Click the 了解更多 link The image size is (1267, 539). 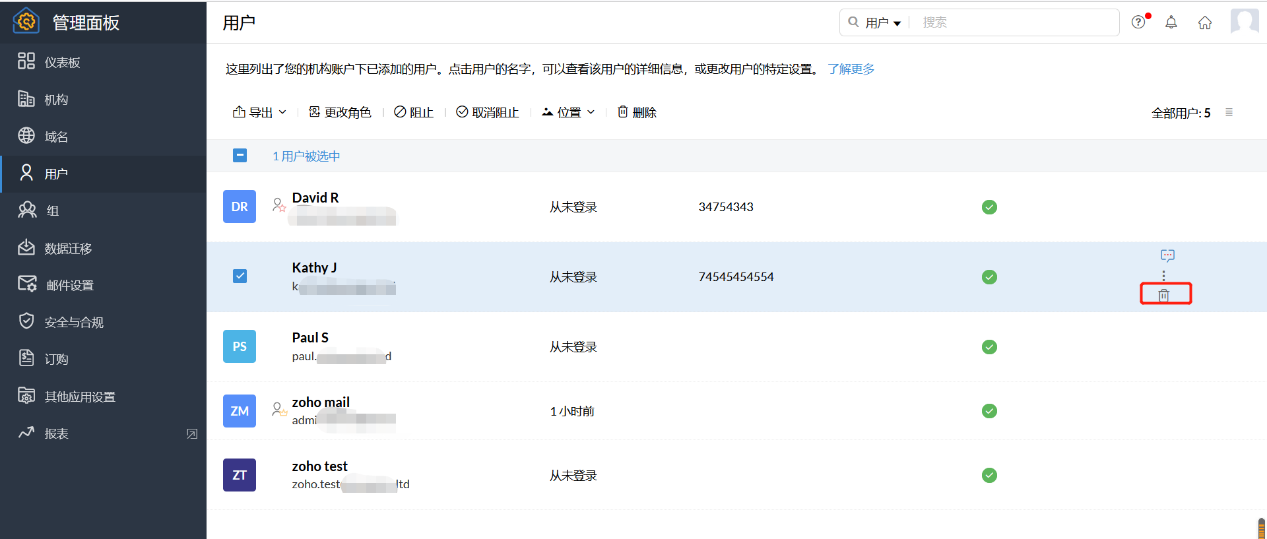(x=851, y=69)
